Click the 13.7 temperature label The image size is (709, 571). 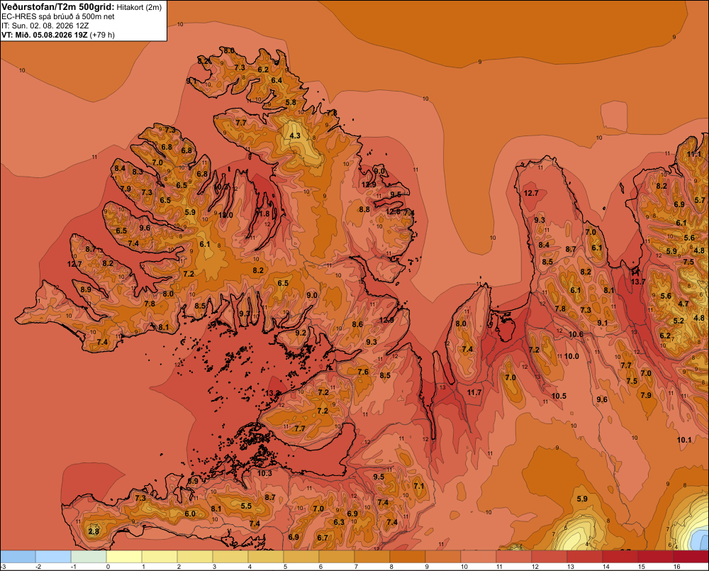tap(638, 282)
